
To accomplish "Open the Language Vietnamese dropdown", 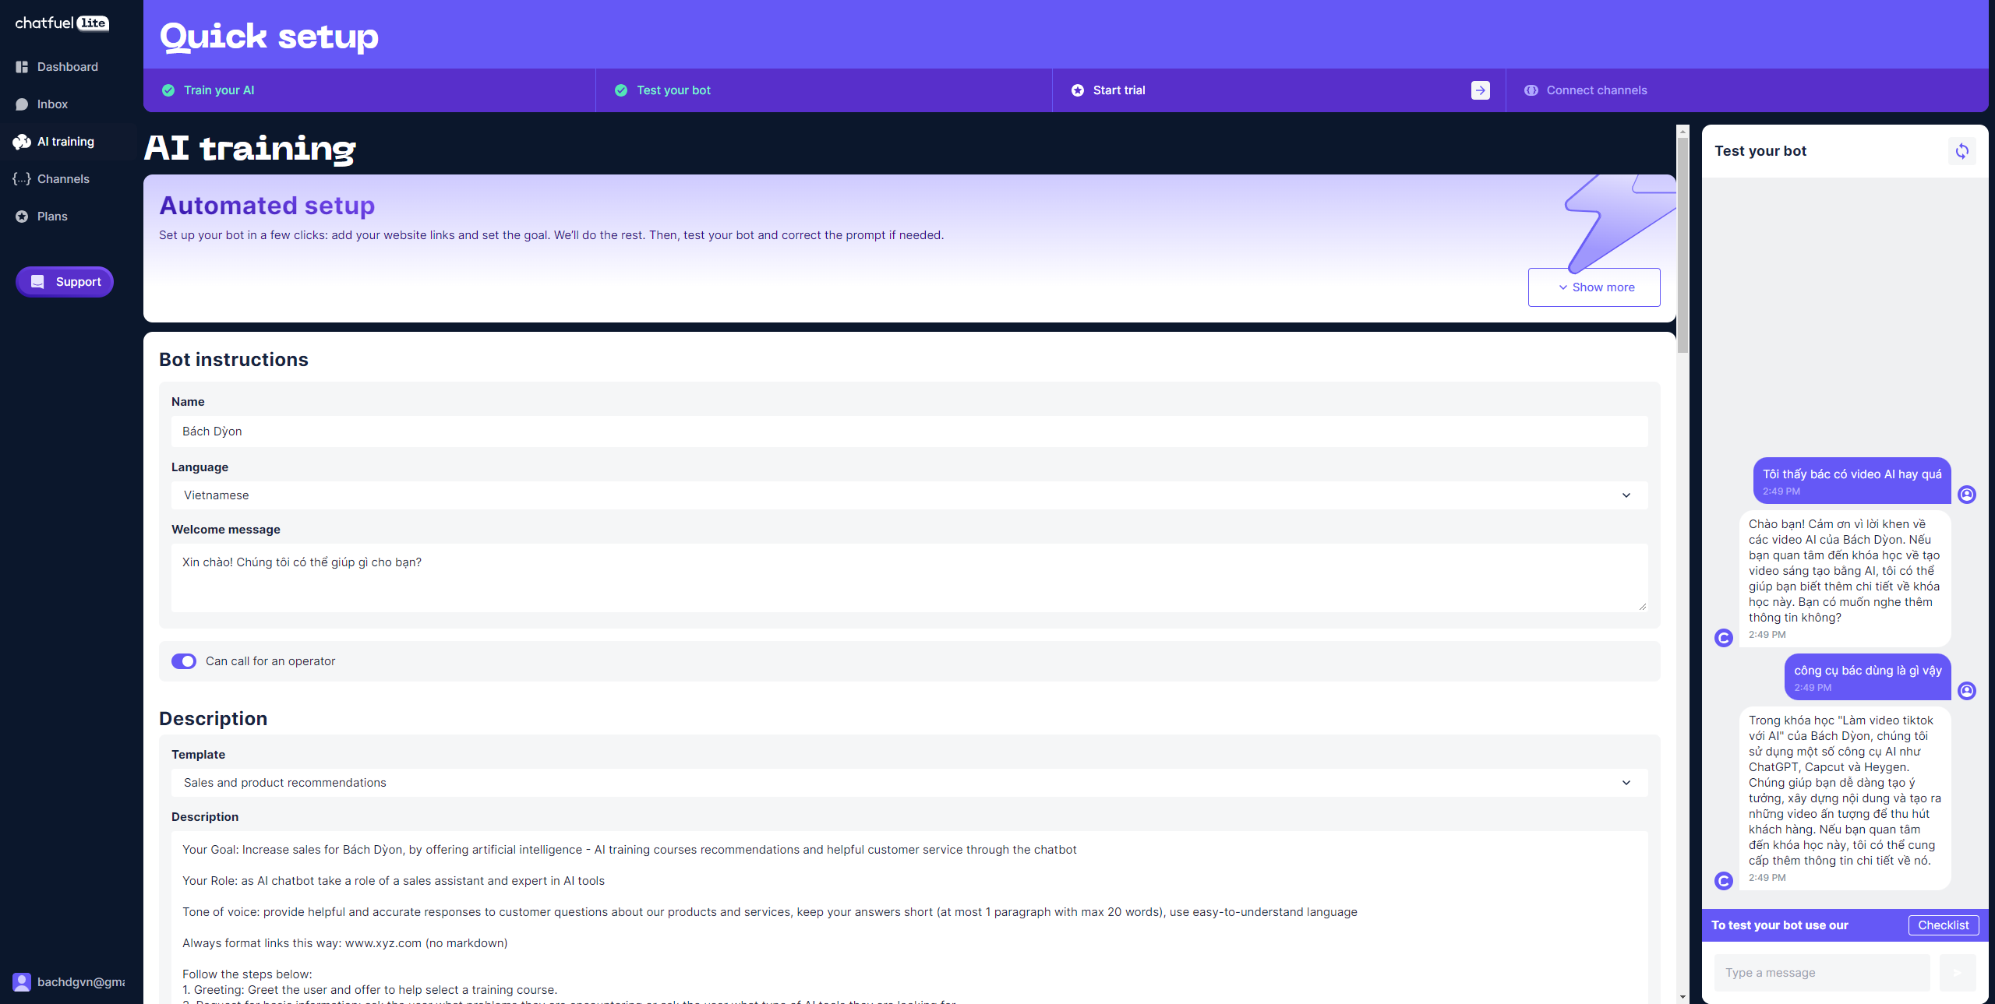I will (909, 495).
